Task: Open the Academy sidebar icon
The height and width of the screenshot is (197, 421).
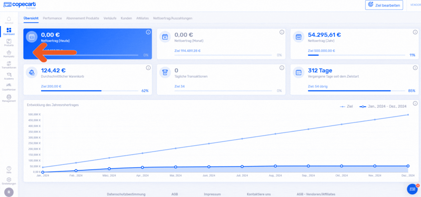Action: (x=9, y=76)
